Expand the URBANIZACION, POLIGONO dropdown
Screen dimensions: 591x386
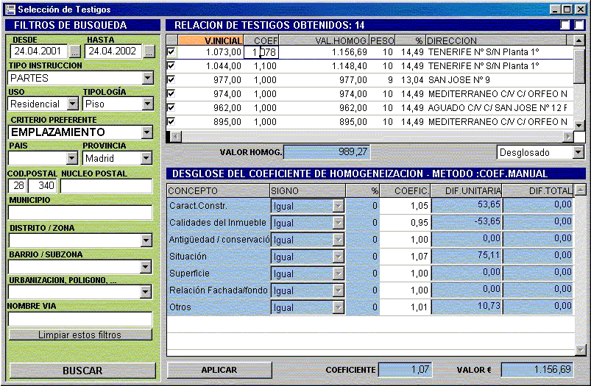[x=146, y=291]
